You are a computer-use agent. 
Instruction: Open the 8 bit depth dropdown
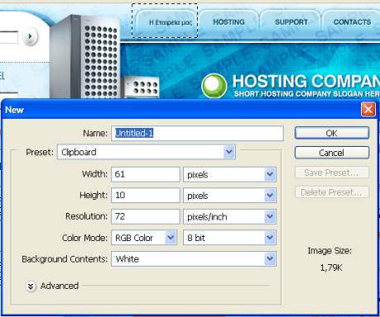point(229,238)
